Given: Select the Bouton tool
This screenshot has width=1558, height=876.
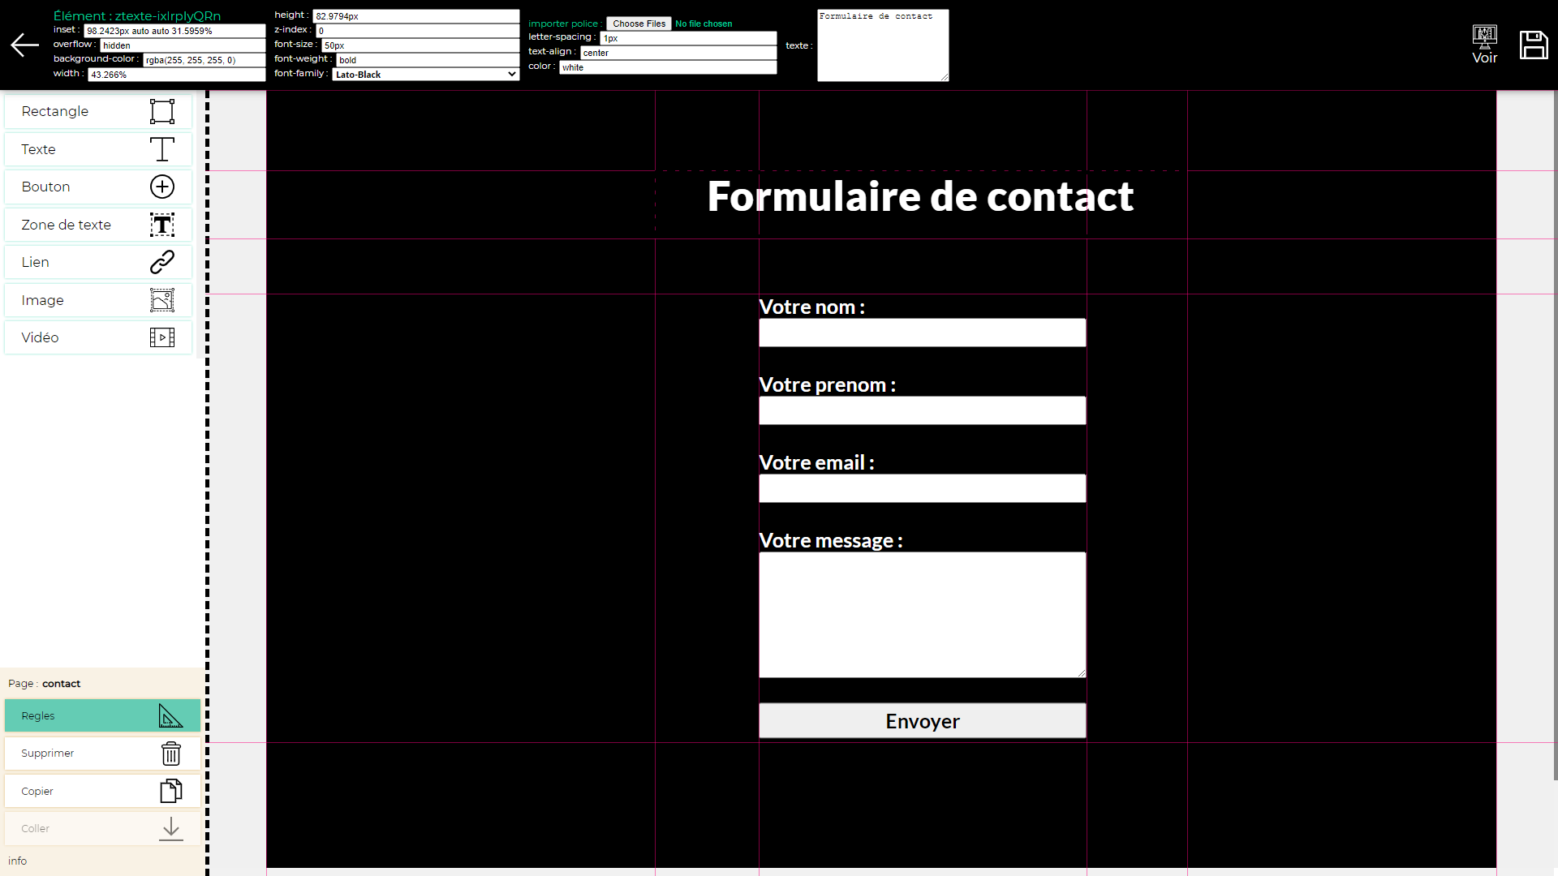Looking at the screenshot, I should point(97,186).
